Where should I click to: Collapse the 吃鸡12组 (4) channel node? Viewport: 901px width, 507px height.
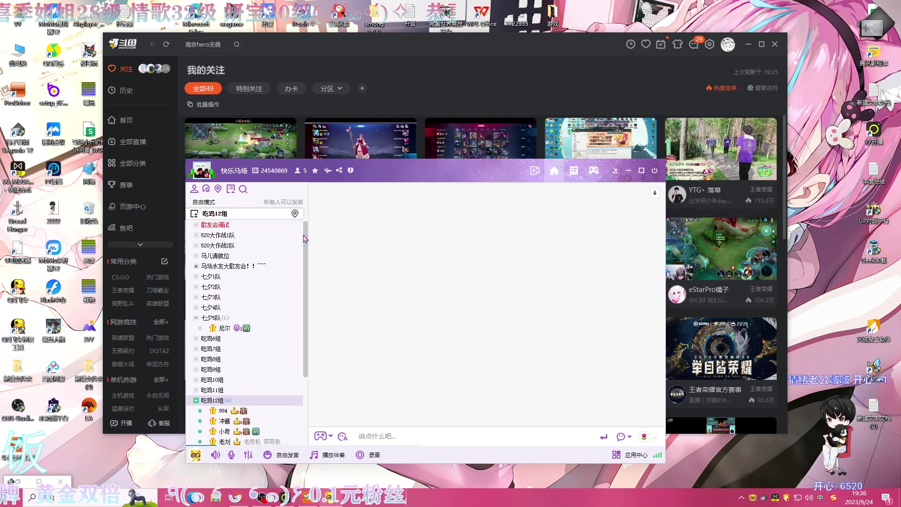coord(196,400)
